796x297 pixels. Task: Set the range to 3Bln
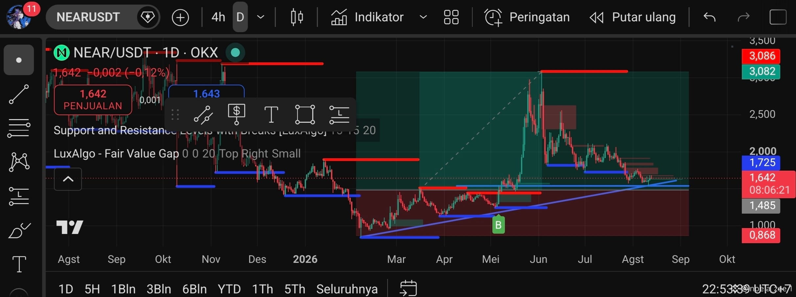pos(159,289)
